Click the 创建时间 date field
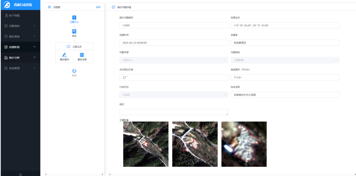 coord(174,43)
